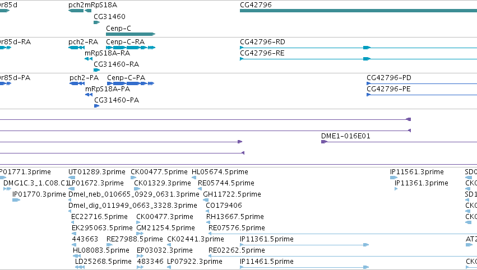Select the CG42796-RE transcript label

click(x=262, y=53)
